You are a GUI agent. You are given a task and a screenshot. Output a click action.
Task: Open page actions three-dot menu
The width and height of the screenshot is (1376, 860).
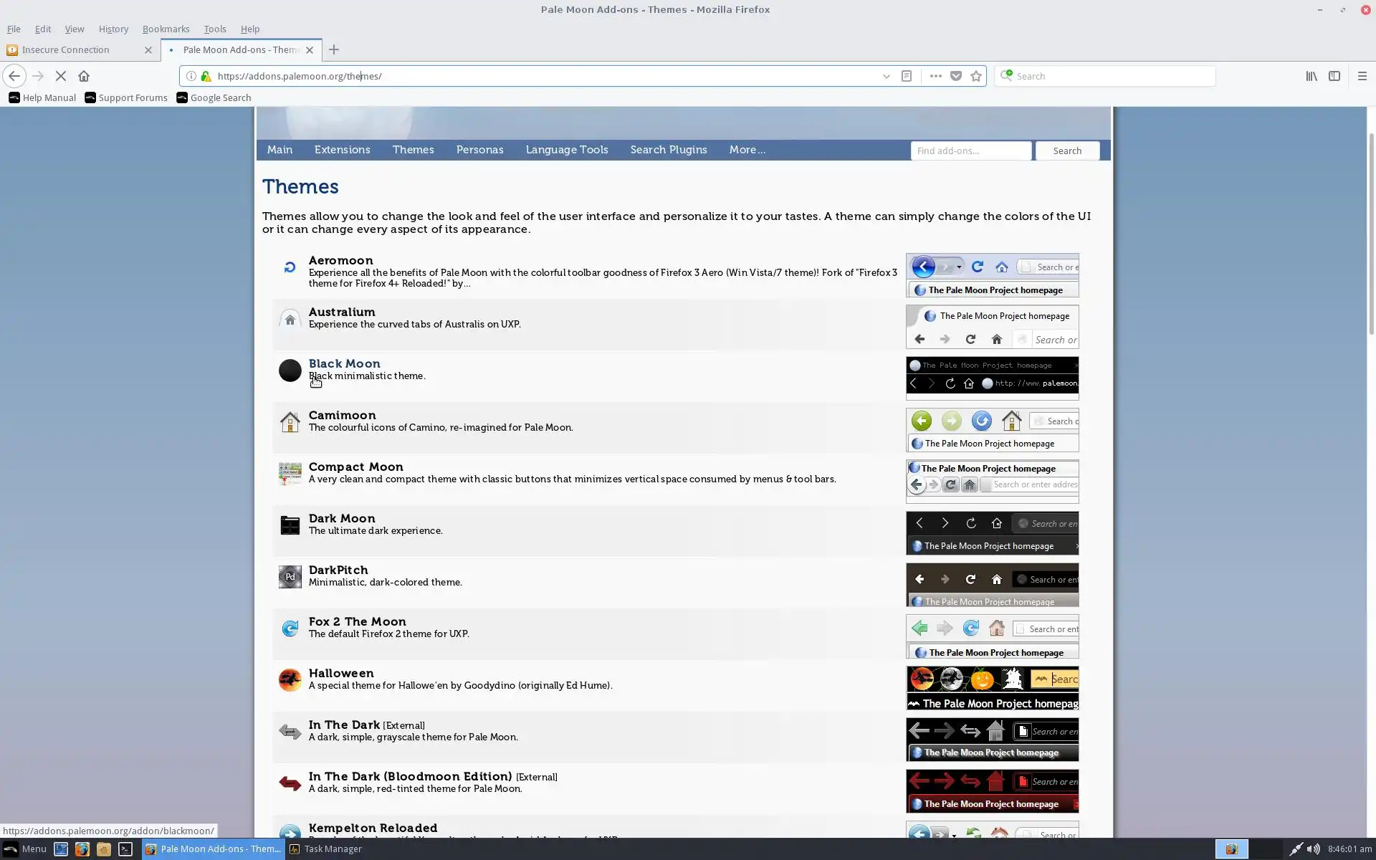coord(935,76)
